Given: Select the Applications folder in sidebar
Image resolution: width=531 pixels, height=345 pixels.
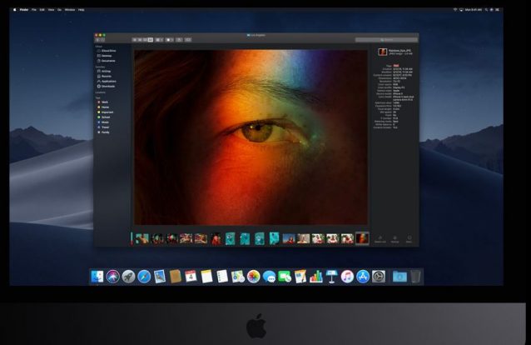Looking at the screenshot, I should [109, 82].
